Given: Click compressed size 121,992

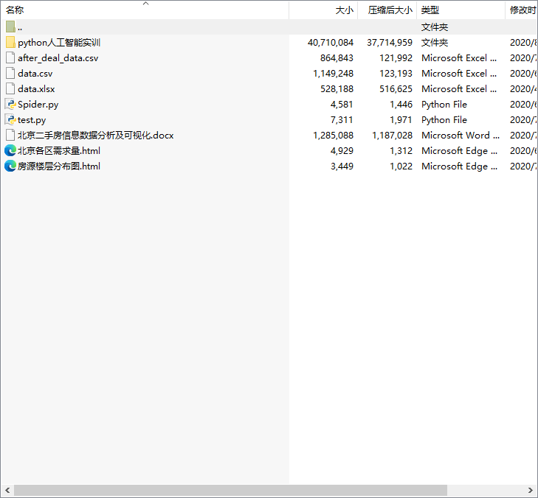Looking at the screenshot, I should [396, 58].
